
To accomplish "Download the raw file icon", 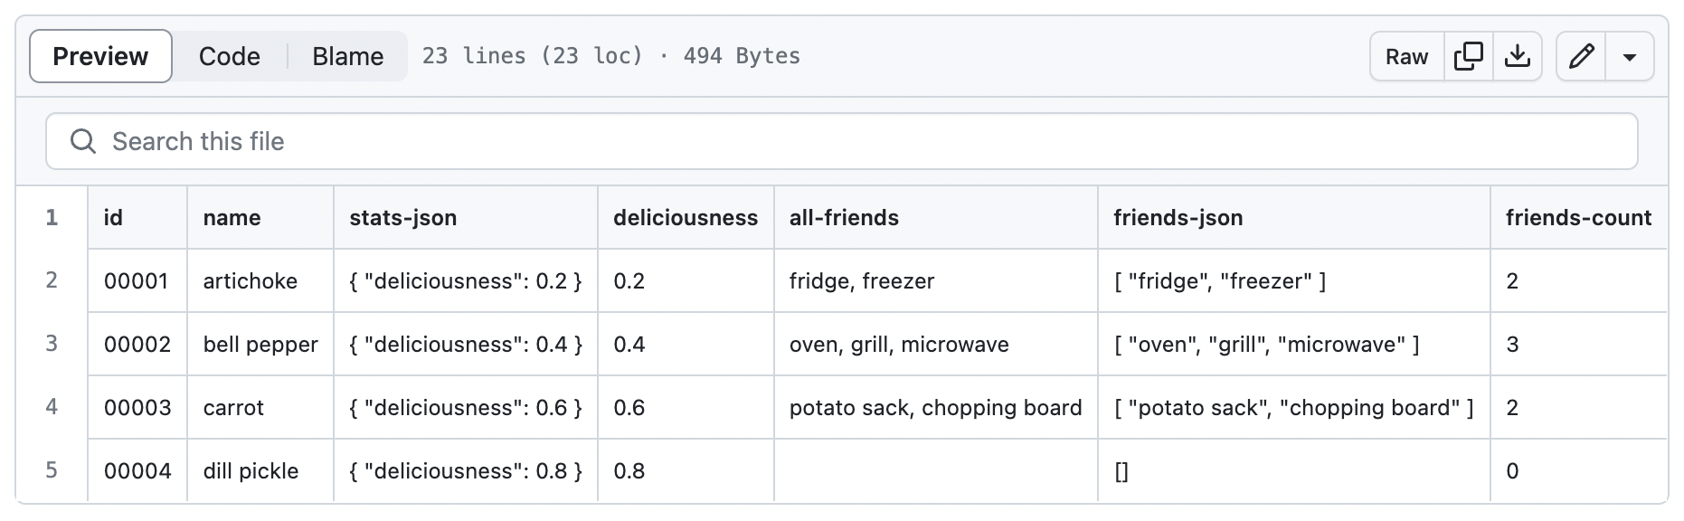I will point(1517,56).
